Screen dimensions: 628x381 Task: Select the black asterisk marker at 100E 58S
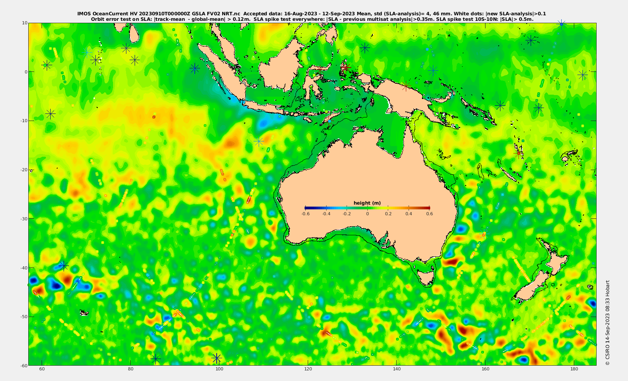pos(217,358)
